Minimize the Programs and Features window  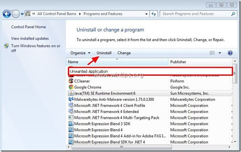pyautogui.click(x=211, y=5)
